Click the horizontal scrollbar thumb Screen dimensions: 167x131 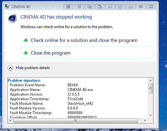(x=76, y=121)
